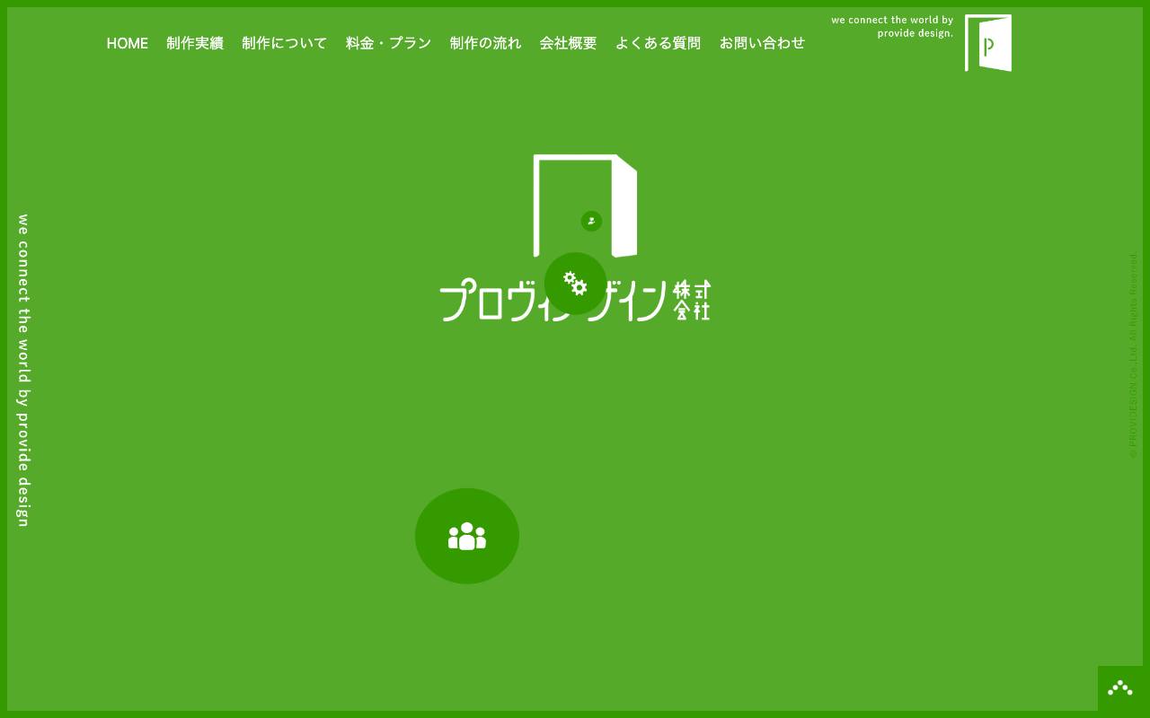
Task: Click the people group circle icon
Action: [x=467, y=536]
